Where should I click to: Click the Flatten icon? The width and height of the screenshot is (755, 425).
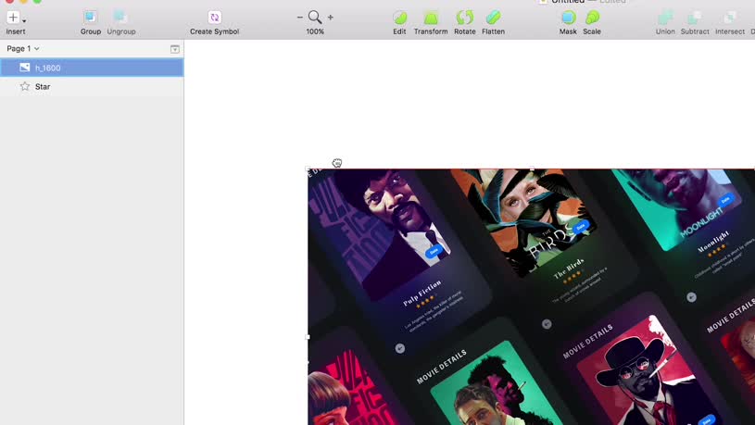(x=493, y=18)
